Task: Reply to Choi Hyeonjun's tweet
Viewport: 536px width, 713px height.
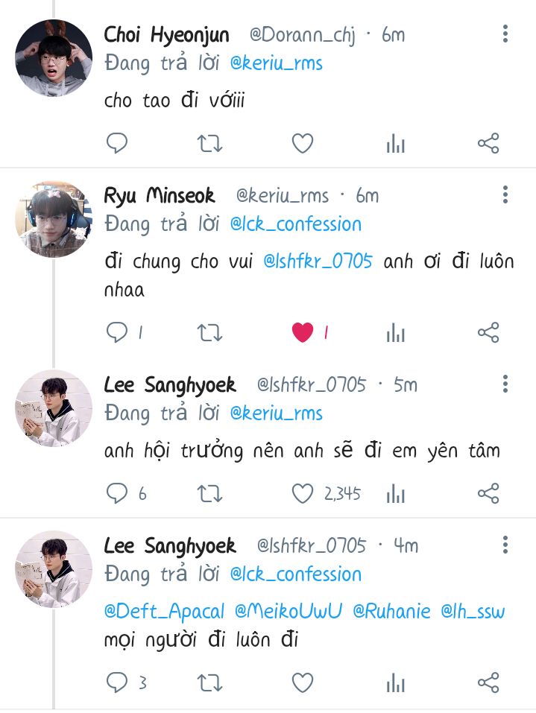Action: (x=117, y=143)
